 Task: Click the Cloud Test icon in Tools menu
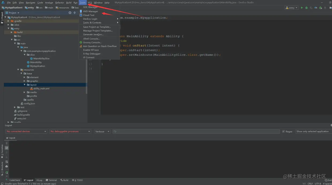point(81,15)
